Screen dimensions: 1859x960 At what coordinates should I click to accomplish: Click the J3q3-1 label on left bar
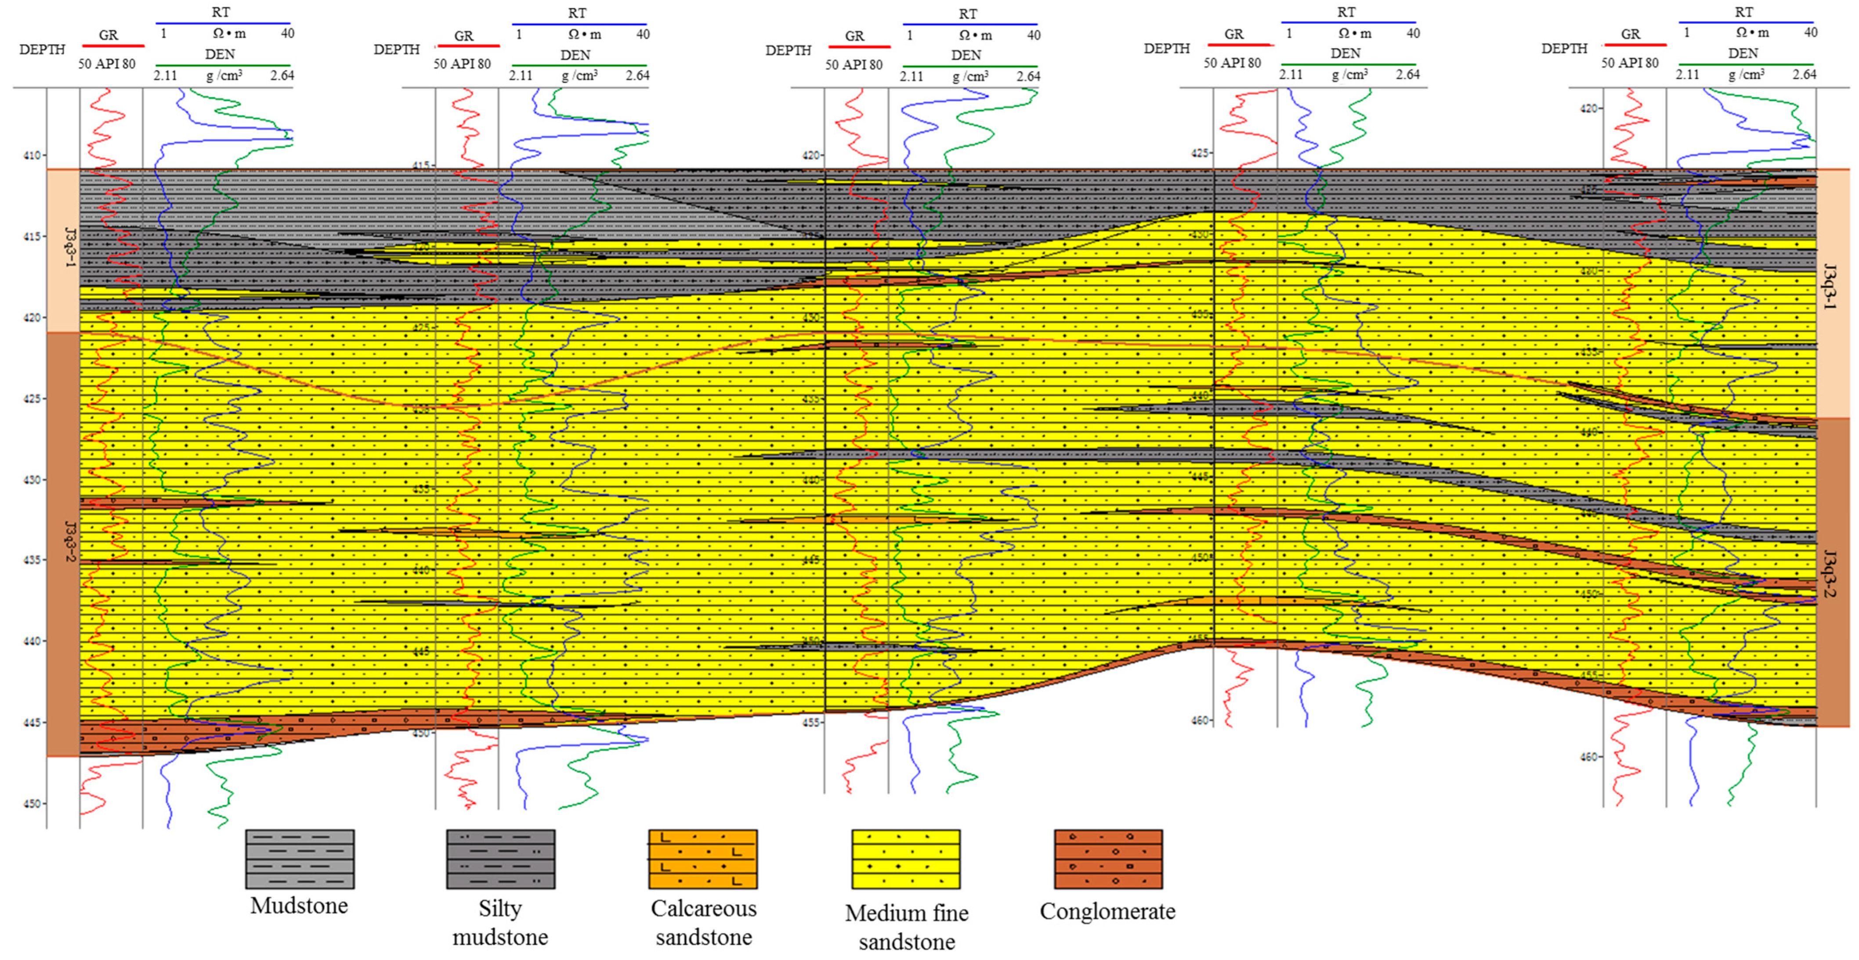[70, 248]
